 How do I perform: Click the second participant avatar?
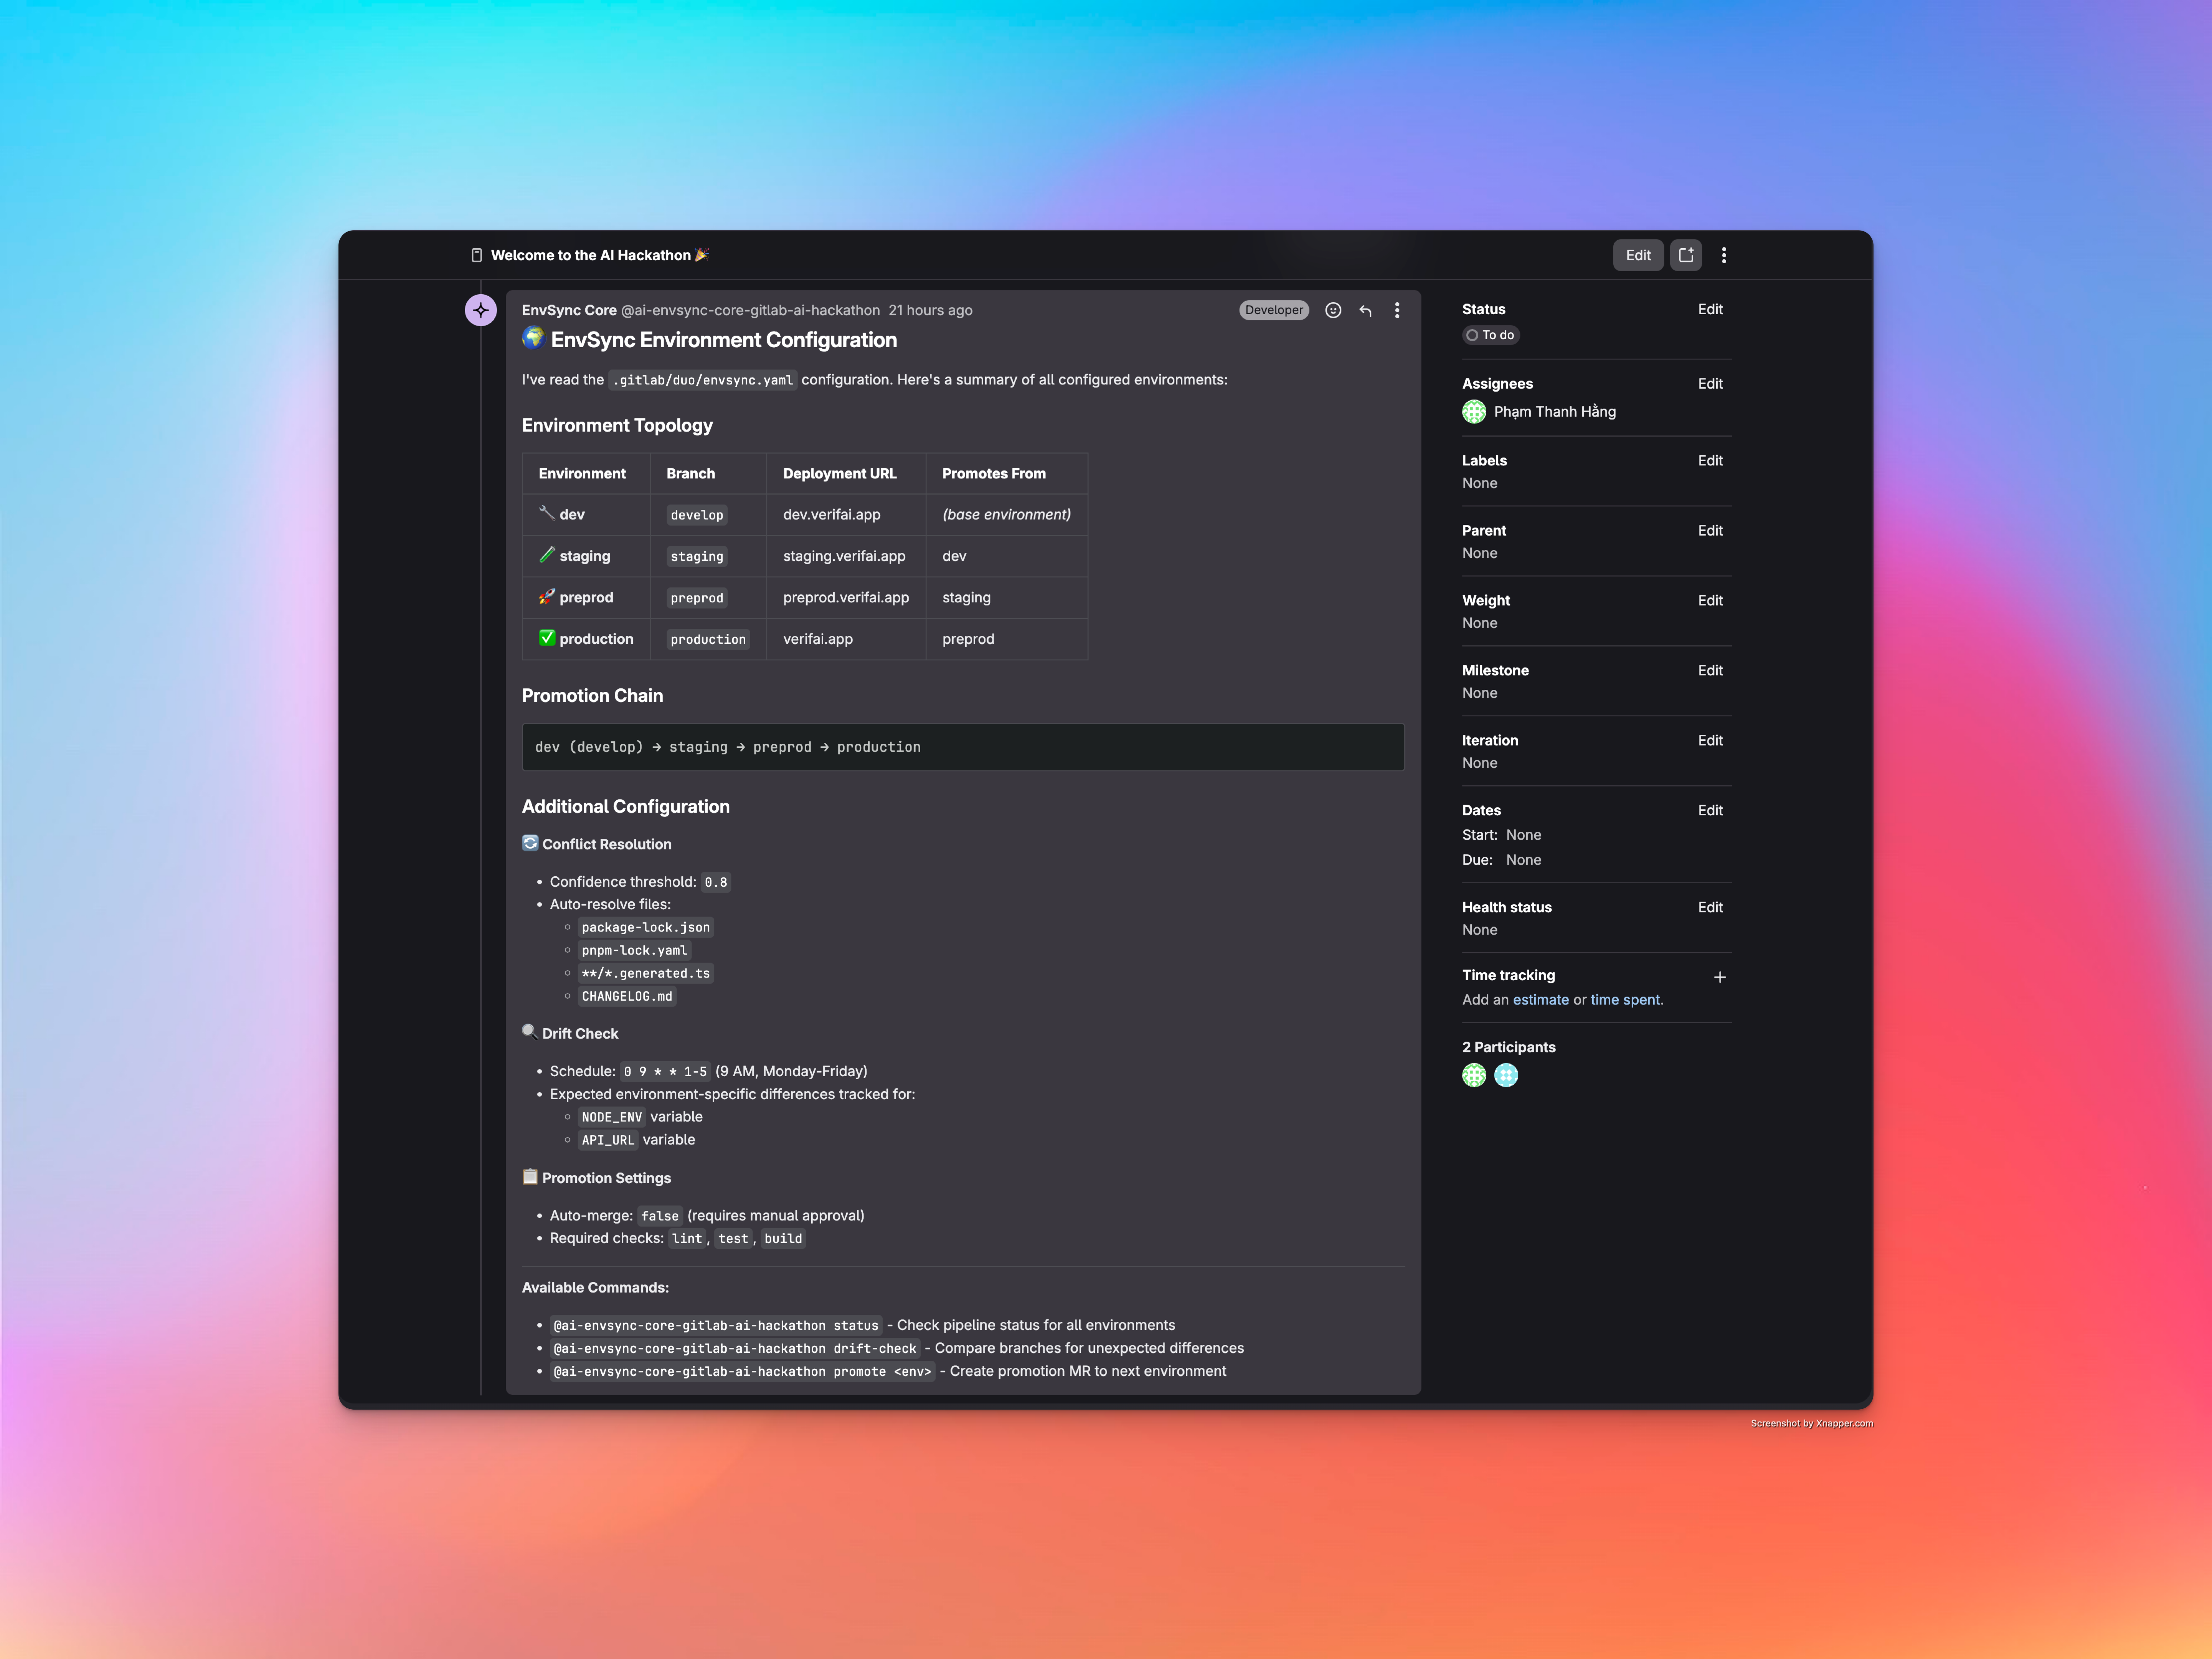pos(1506,1075)
